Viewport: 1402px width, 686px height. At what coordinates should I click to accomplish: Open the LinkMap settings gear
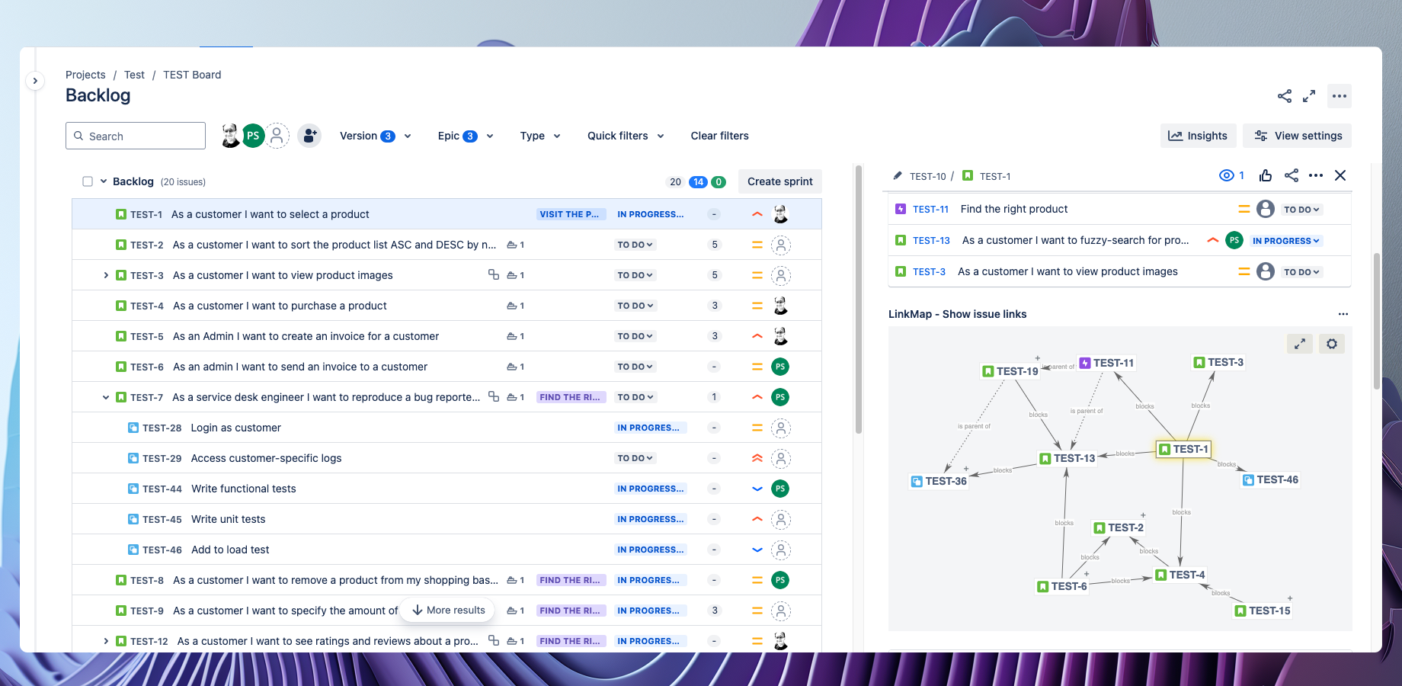click(x=1332, y=344)
